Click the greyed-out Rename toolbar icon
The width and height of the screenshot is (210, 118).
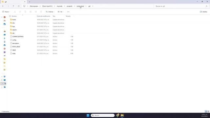point(31,12)
